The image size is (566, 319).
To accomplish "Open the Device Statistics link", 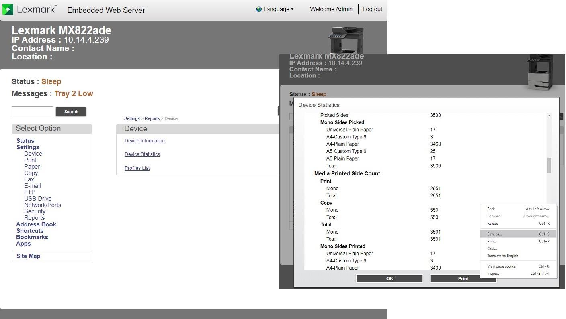I will coord(142,154).
